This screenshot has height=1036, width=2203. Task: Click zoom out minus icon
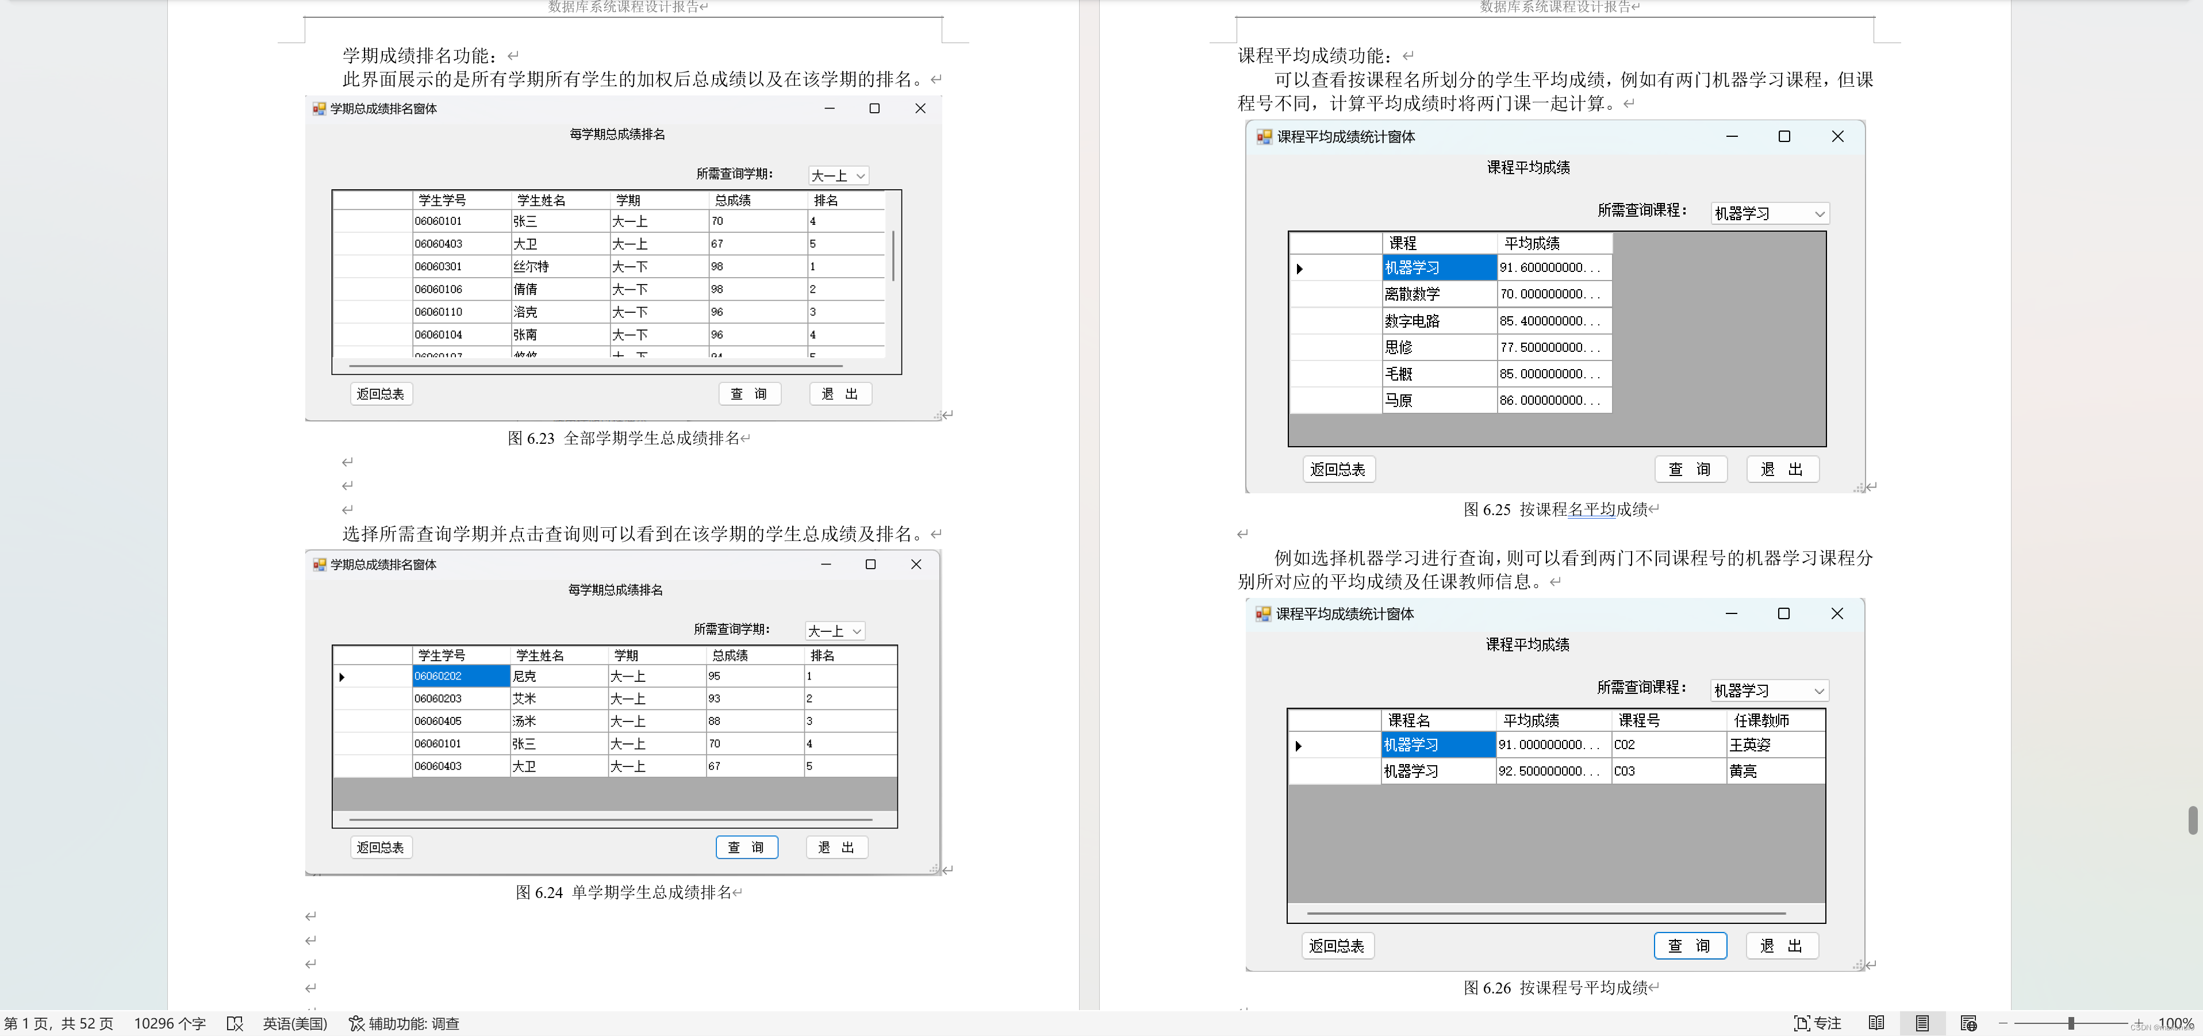(2002, 1023)
